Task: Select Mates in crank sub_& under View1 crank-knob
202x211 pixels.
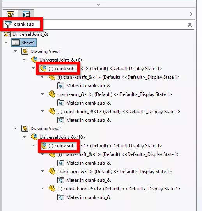Action: pyautogui.click(x=89, y=120)
